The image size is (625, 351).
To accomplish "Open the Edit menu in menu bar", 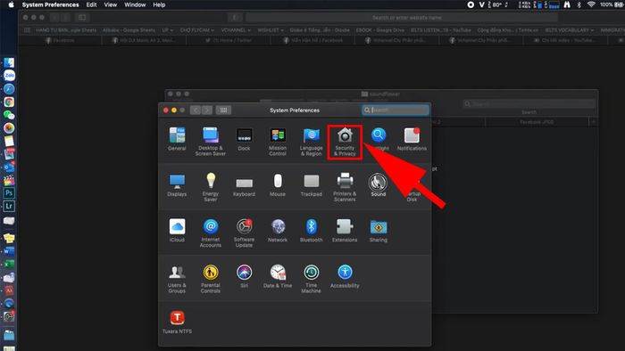I will point(91,4).
